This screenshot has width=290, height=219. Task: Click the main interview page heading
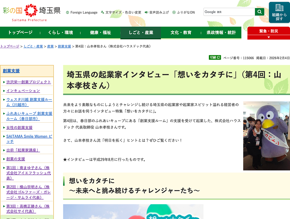(x=174, y=80)
